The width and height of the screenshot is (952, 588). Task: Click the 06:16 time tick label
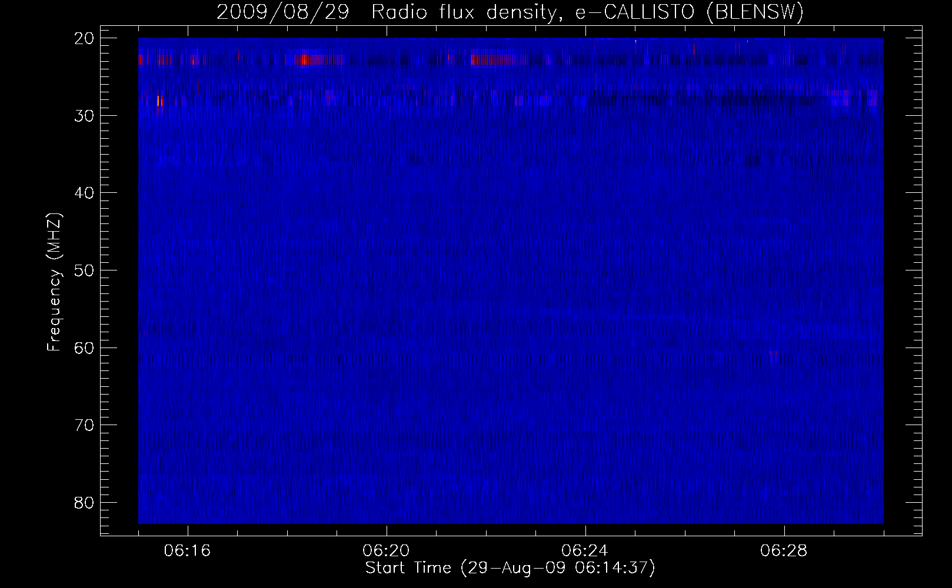click(x=187, y=551)
